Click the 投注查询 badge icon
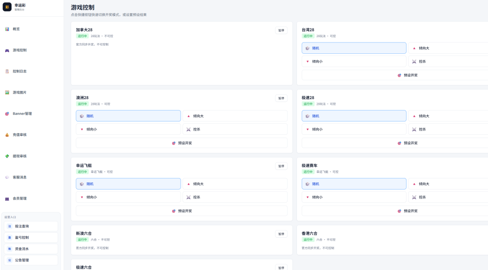Image resolution: width=488 pixels, height=270 pixels. (x=10, y=226)
